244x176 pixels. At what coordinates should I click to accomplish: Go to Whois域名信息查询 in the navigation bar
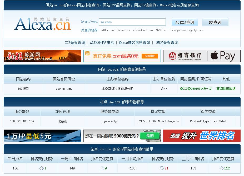click(134, 42)
